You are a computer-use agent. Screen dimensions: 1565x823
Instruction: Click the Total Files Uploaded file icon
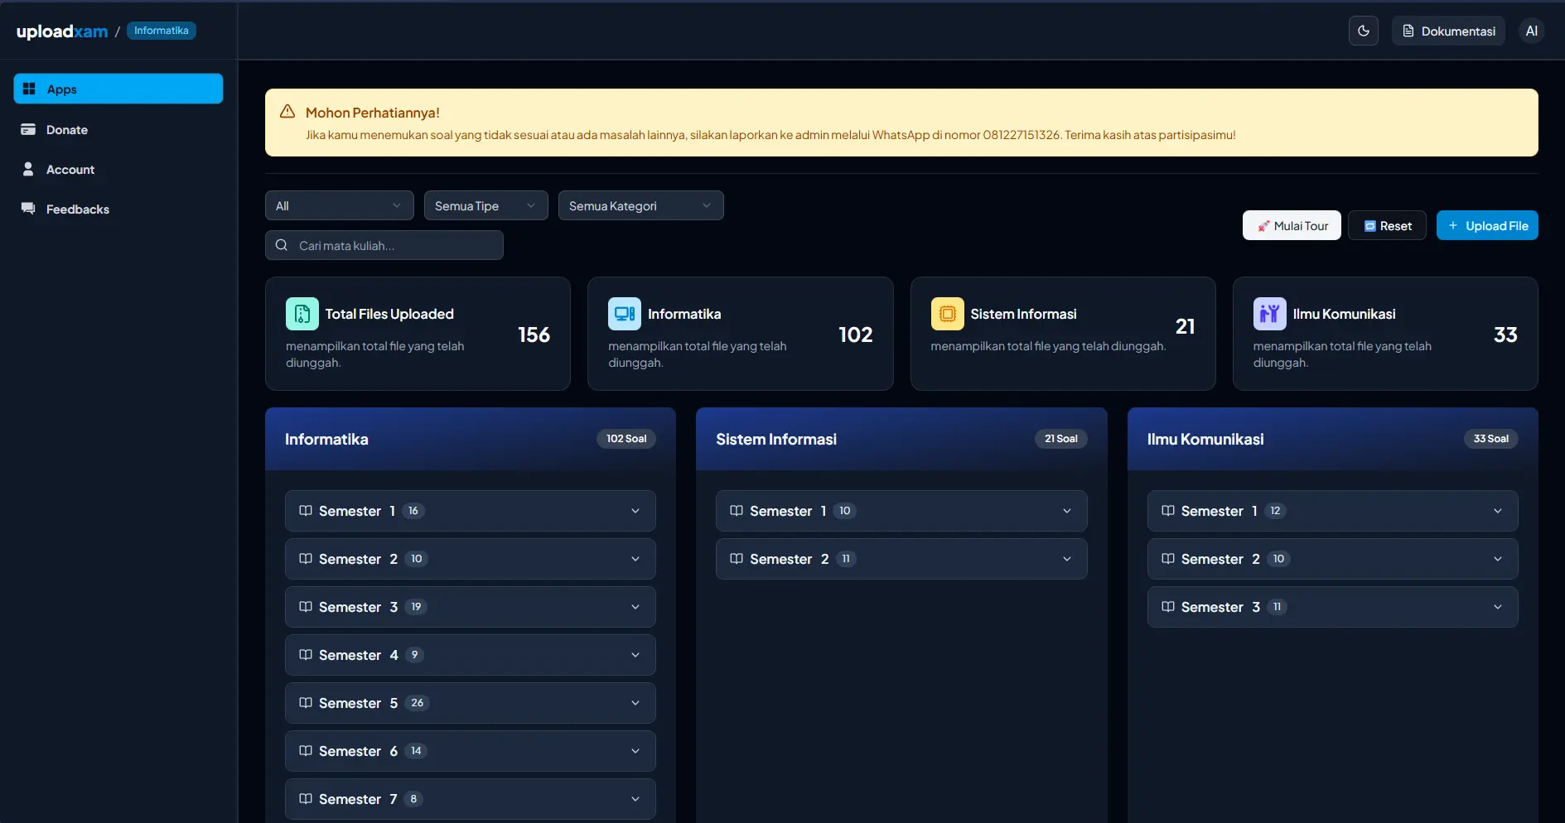302,314
